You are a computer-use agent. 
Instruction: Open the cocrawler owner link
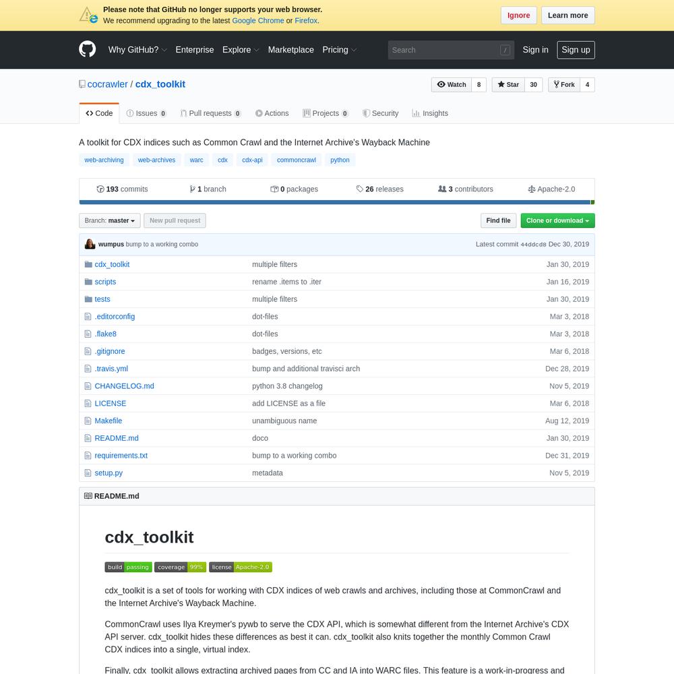[107, 84]
